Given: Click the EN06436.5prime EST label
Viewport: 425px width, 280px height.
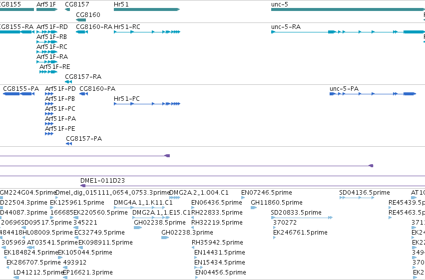Looking at the screenshot, I should click(x=217, y=203).
